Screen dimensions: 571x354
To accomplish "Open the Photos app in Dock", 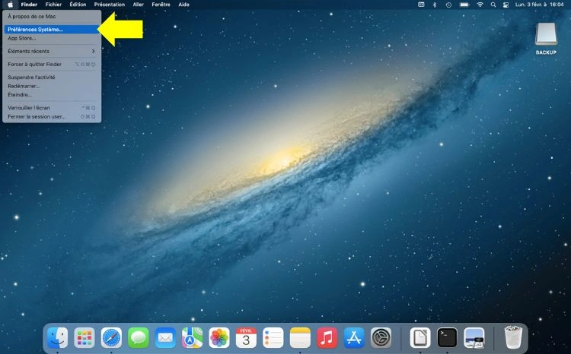I will (219, 337).
